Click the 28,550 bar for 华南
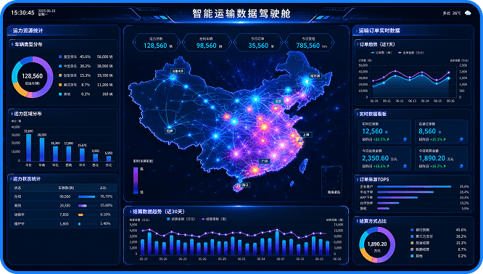 pyautogui.click(x=42, y=149)
